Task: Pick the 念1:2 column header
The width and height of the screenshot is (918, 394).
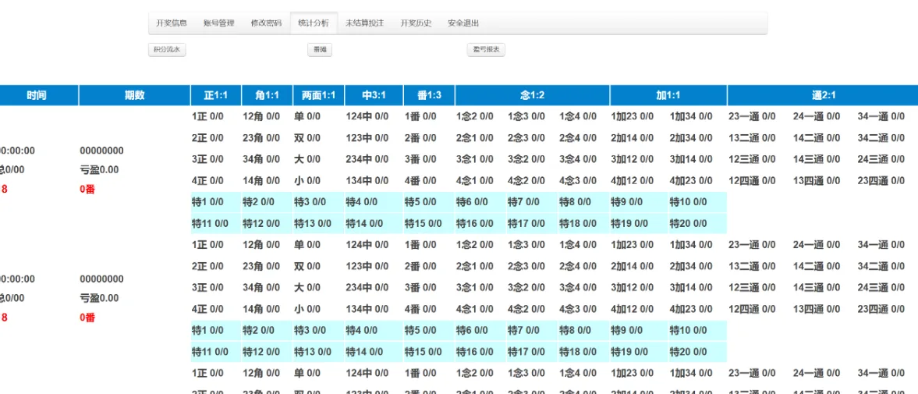Action: (532, 96)
